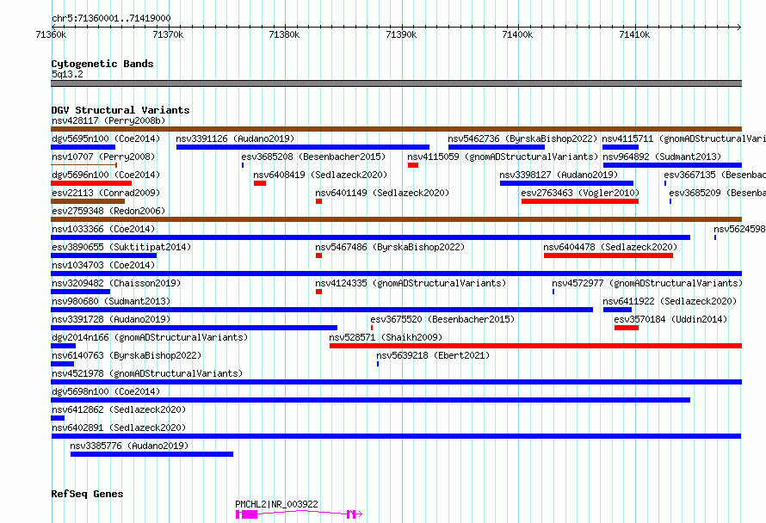Click the 71390k ruler tick label
Viewport: 766px width, 523px height.
tap(401, 34)
